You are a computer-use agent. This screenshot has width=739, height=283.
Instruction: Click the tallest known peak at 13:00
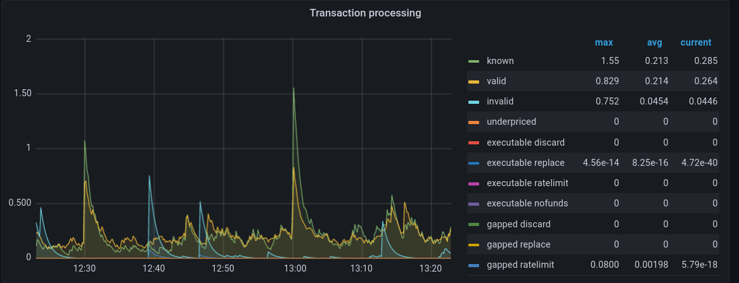[293, 89]
